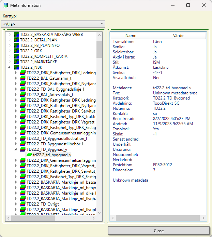Expand the TD22.2_KOMPLETT_KARTA tree node
Viewport: 212px width, 237px height.
coord(10,56)
